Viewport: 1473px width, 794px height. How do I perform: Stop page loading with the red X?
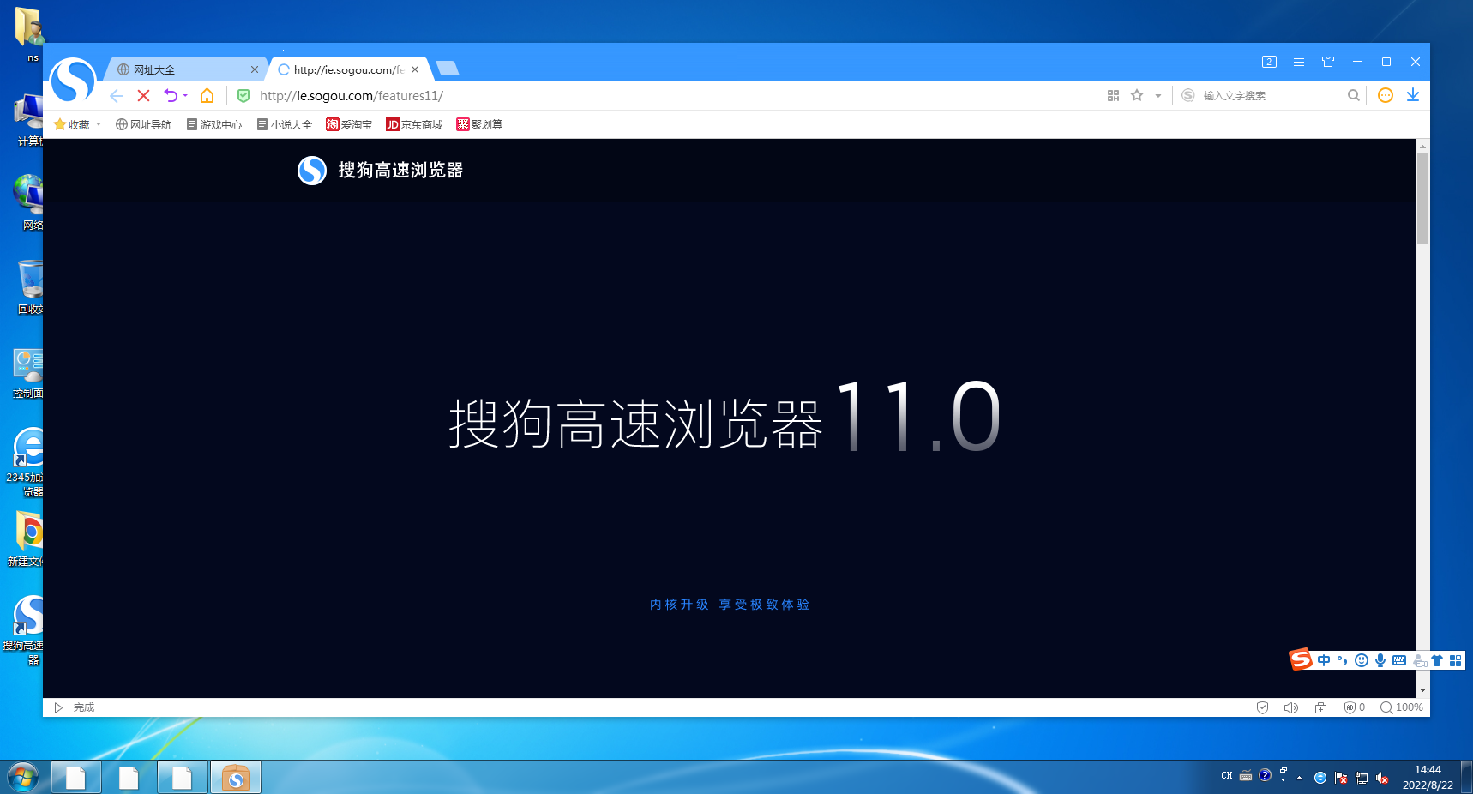[144, 96]
